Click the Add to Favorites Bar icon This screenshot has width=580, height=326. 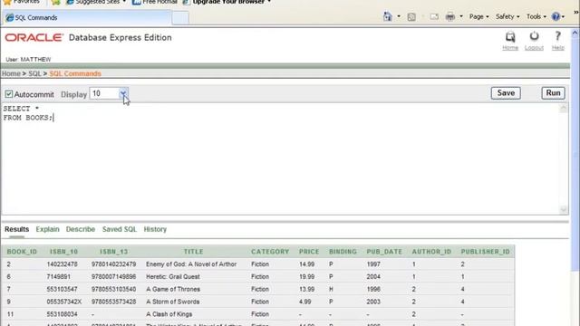[x=55, y=2]
